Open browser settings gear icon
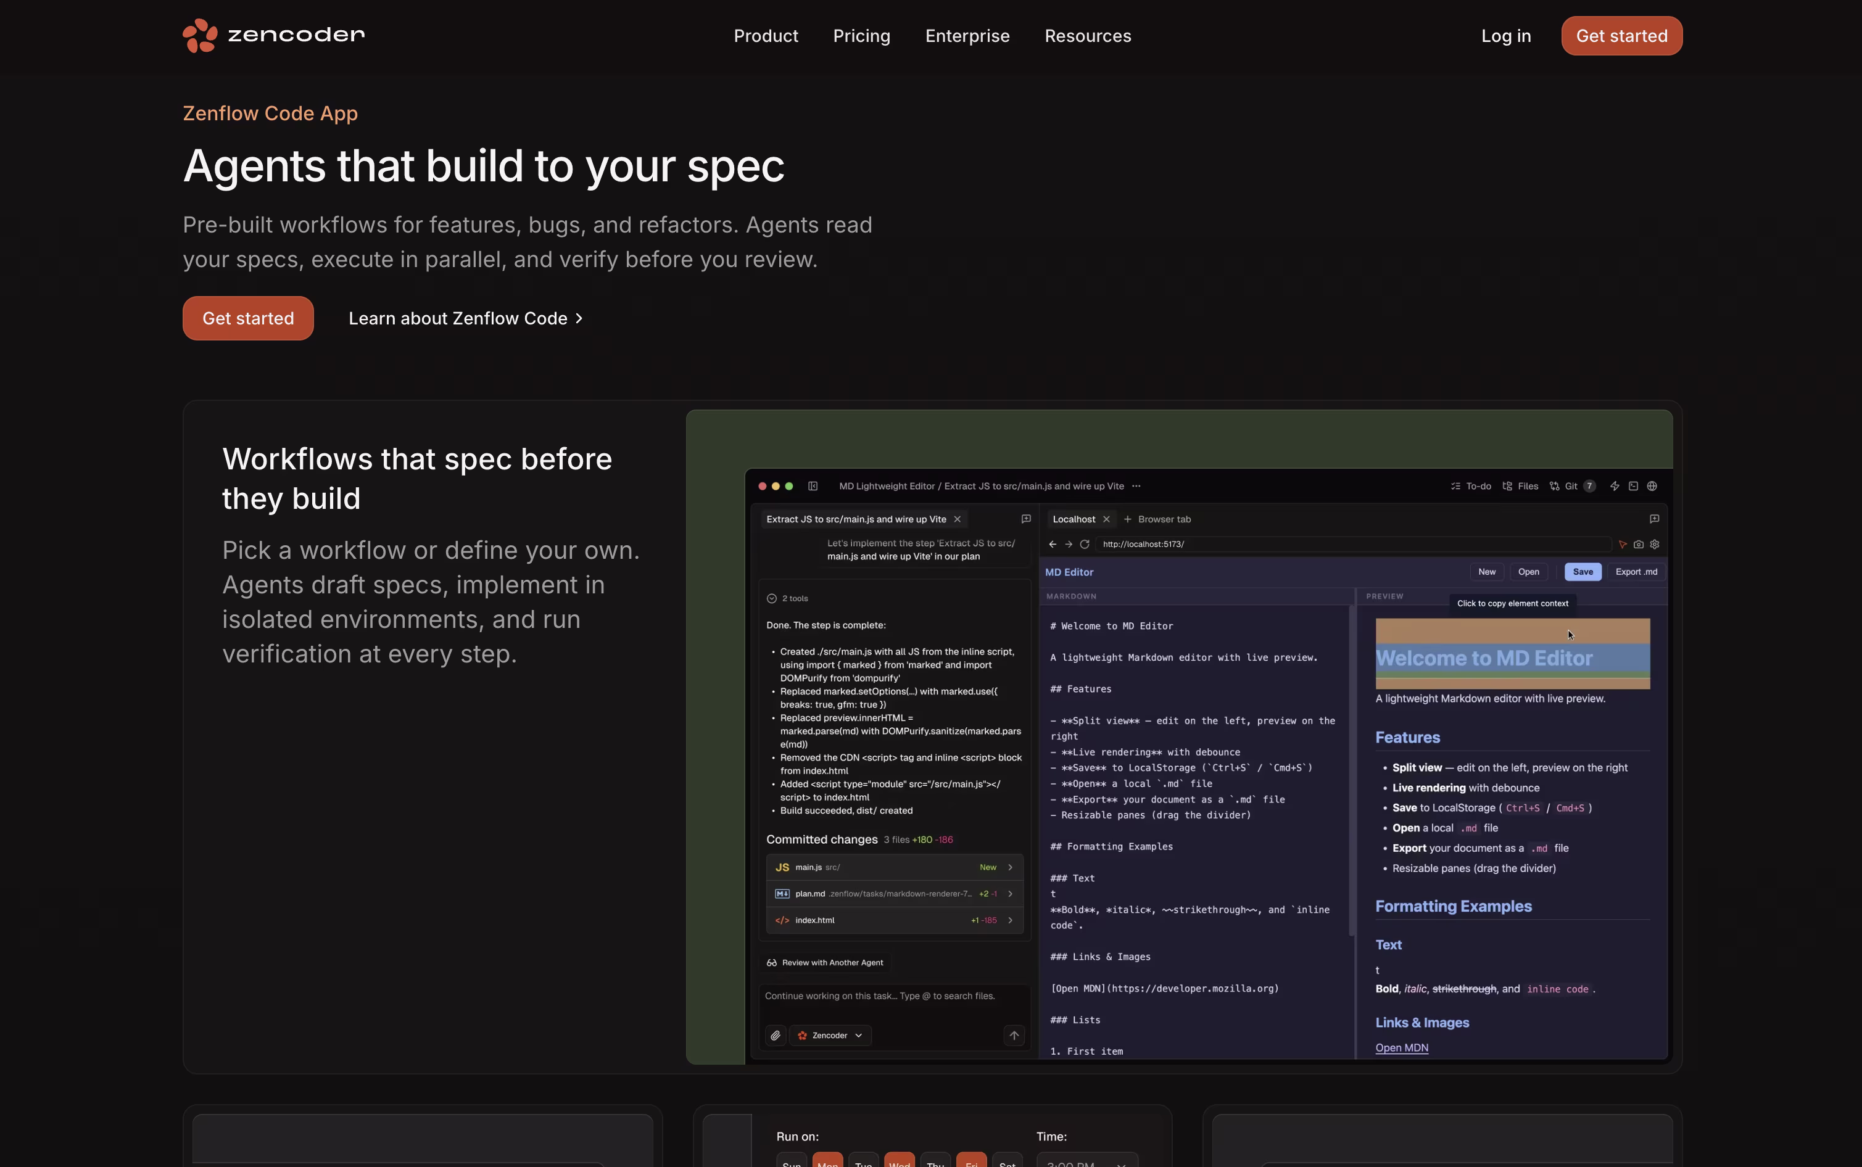Viewport: 1862px width, 1167px height. pyautogui.click(x=1655, y=544)
